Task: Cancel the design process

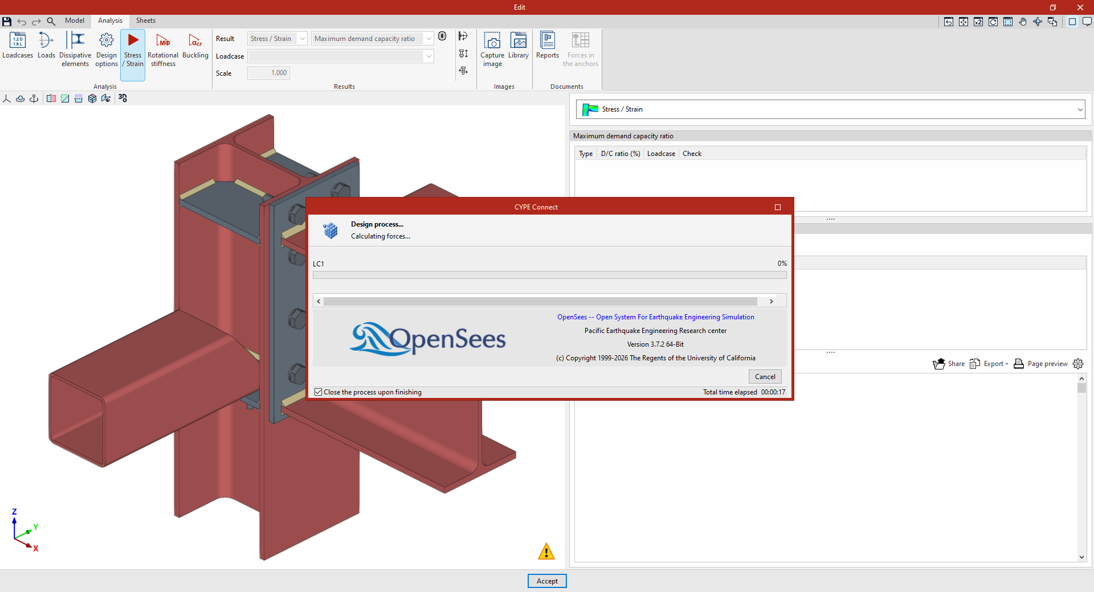Action: [x=765, y=377]
